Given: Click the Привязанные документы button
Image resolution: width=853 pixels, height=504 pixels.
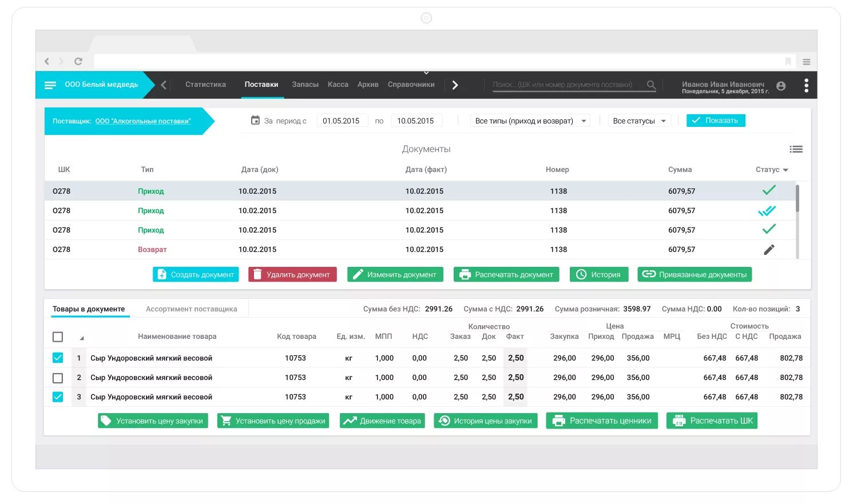Looking at the screenshot, I should (x=695, y=274).
